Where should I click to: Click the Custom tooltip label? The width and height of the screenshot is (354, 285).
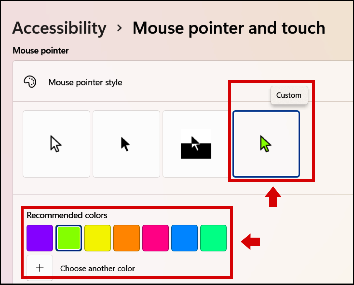[289, 95]
